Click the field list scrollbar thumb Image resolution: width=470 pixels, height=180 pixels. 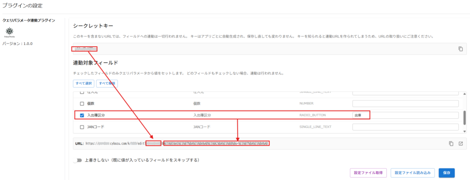point(464,118)
